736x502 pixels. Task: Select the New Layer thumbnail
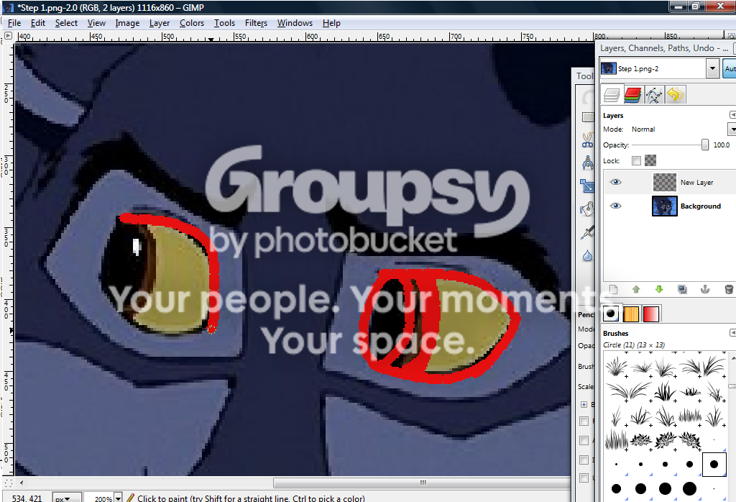point(665,182)
